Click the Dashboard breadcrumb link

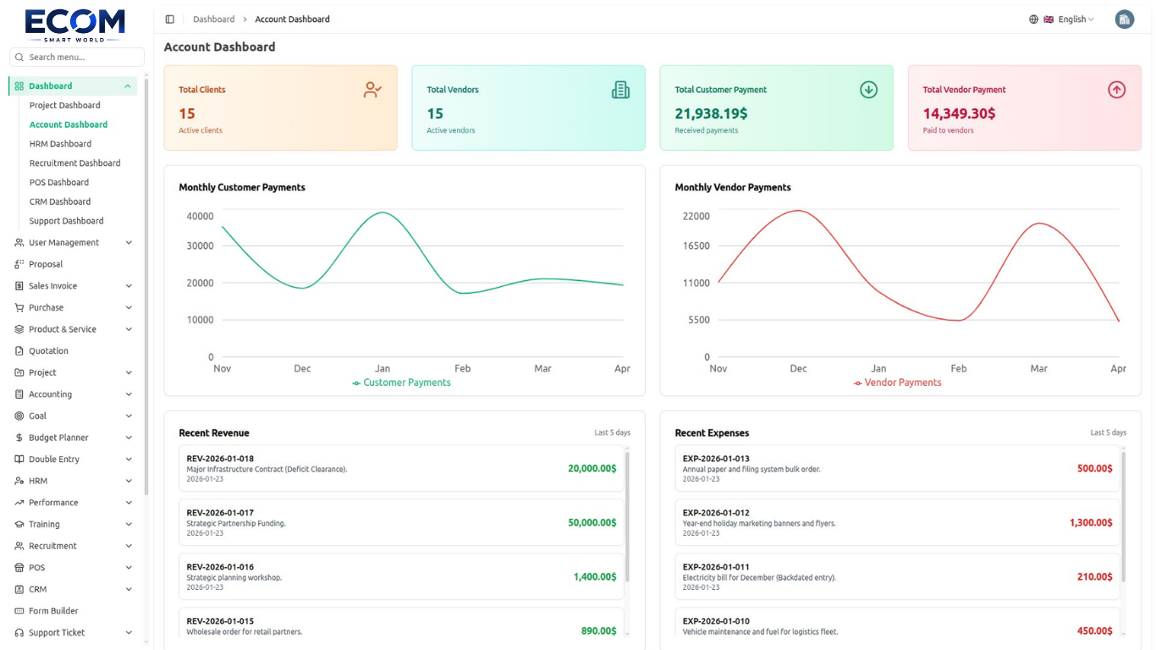click(x=214, y=19)
